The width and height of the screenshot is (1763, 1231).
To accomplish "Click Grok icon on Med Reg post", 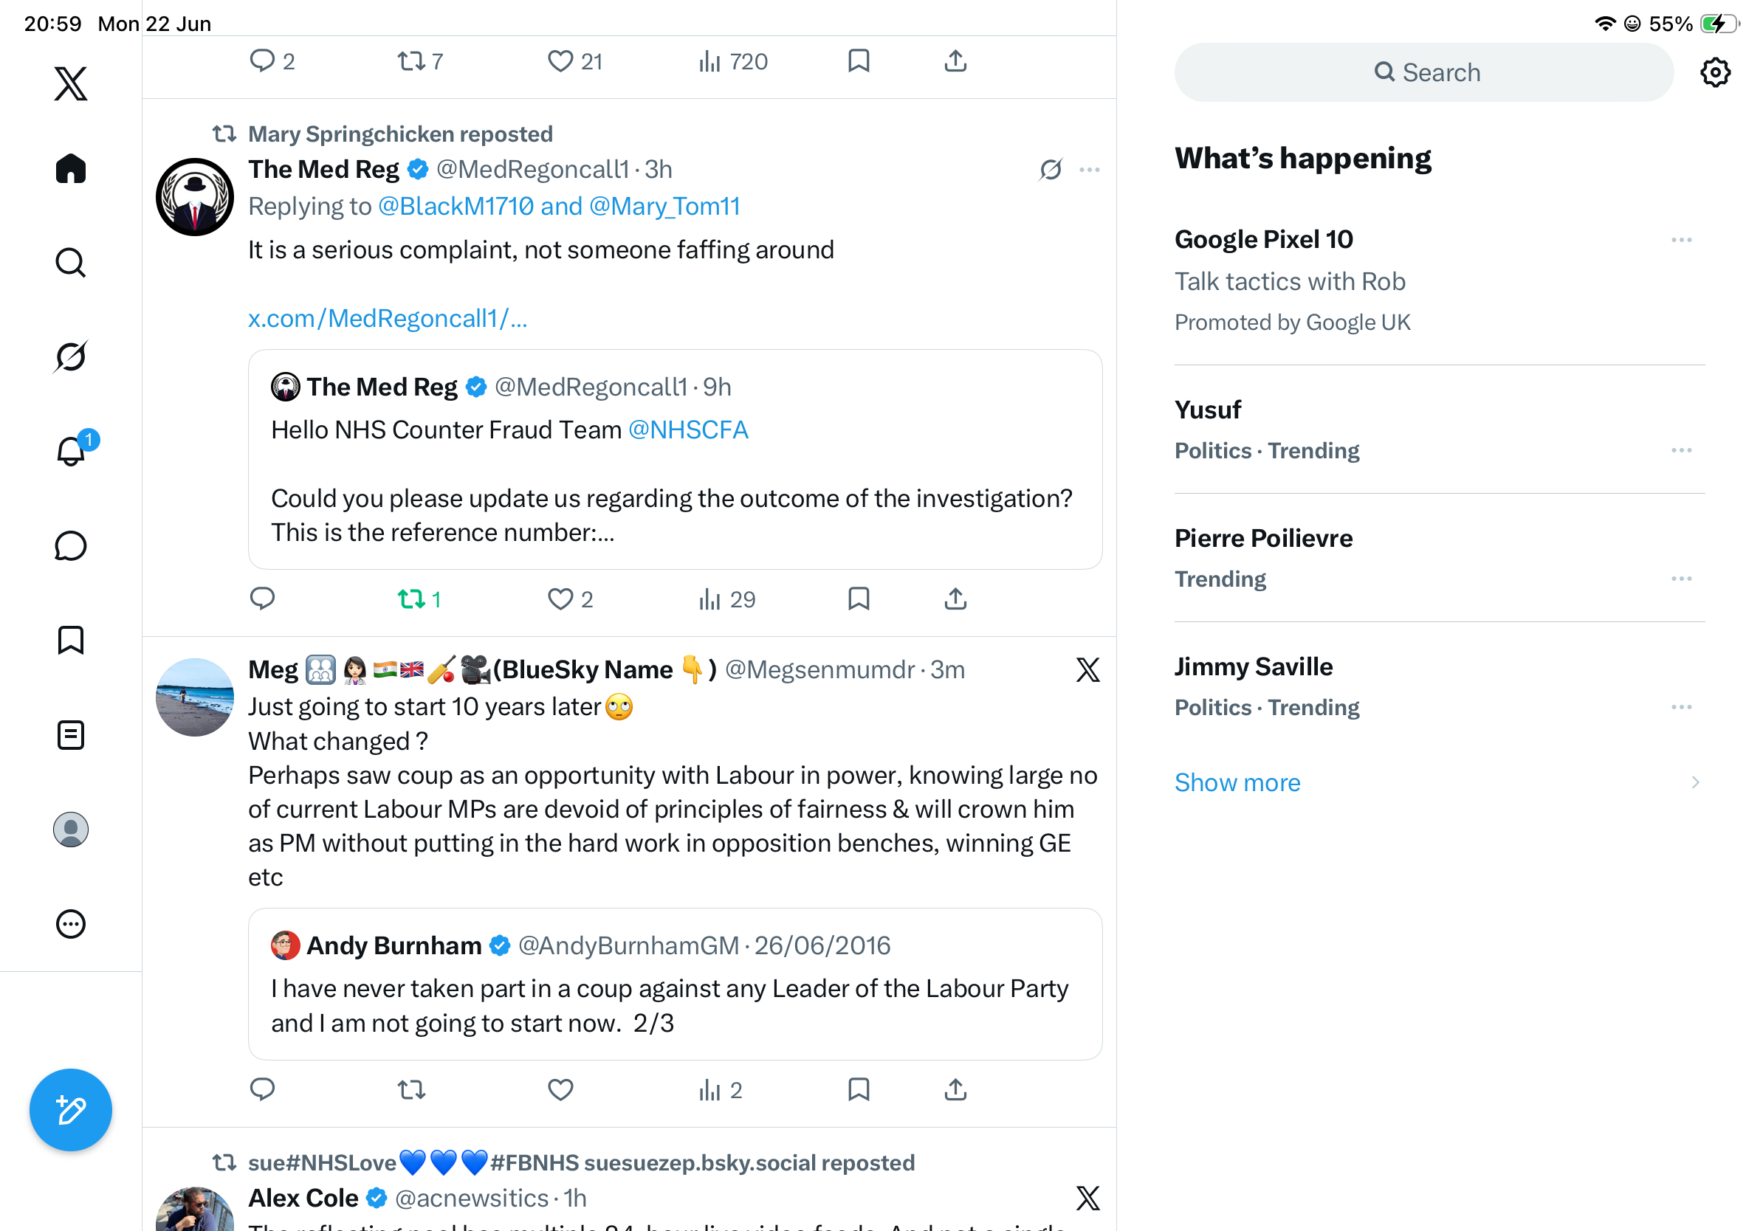I will (x=1051, y=170).
